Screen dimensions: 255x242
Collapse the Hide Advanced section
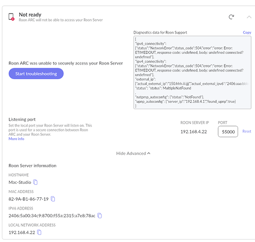point(133,153)
